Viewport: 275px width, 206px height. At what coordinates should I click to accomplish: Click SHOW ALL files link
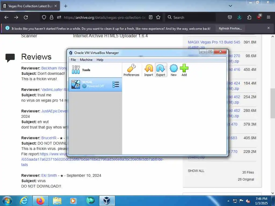pos(196,171)
